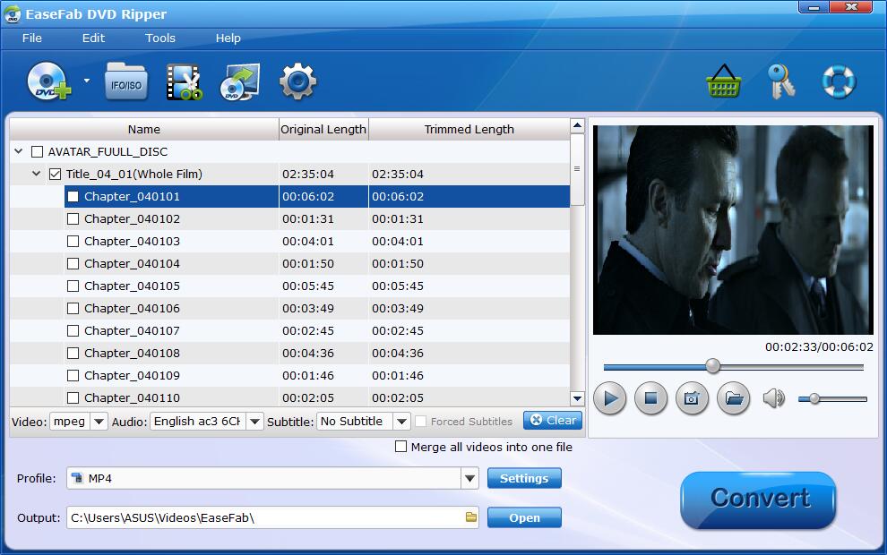The width and height of the screenshot is (887, 555).
Task: Click the IFO/ISO folder load icon
Action: click(x=126, y=82)
